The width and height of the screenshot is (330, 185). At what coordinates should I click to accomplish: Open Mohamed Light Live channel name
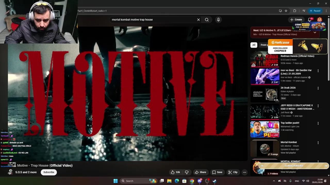click(290, 126)
